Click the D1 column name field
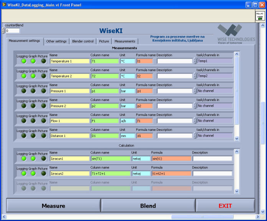This screenshot has width=267, height=221. coord(105,136)
